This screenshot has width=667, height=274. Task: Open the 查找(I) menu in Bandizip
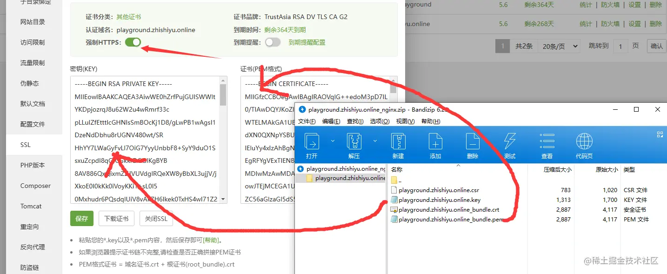356,121
